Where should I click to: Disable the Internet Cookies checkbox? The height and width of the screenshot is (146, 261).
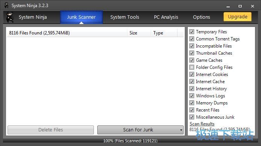pyautogui.click(x=192, y=74)
